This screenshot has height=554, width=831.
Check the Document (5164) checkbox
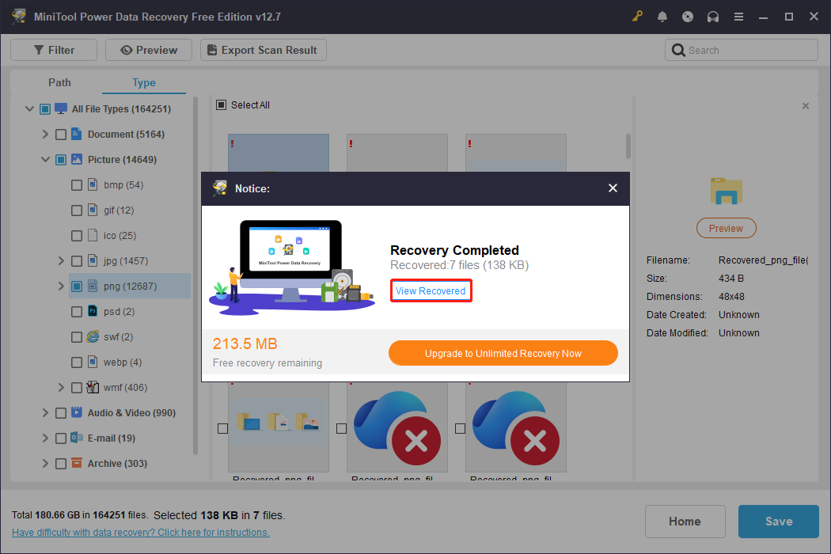(x=61, y=134)
